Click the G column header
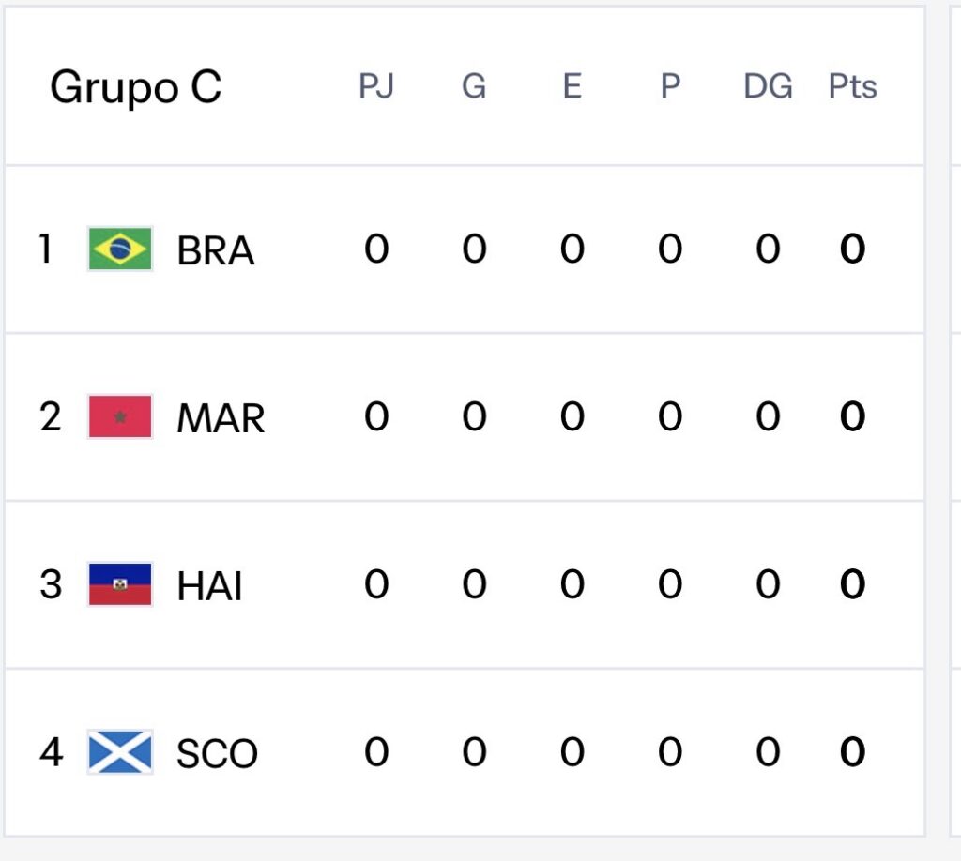The image size is (961, 861). coord(474,87)
